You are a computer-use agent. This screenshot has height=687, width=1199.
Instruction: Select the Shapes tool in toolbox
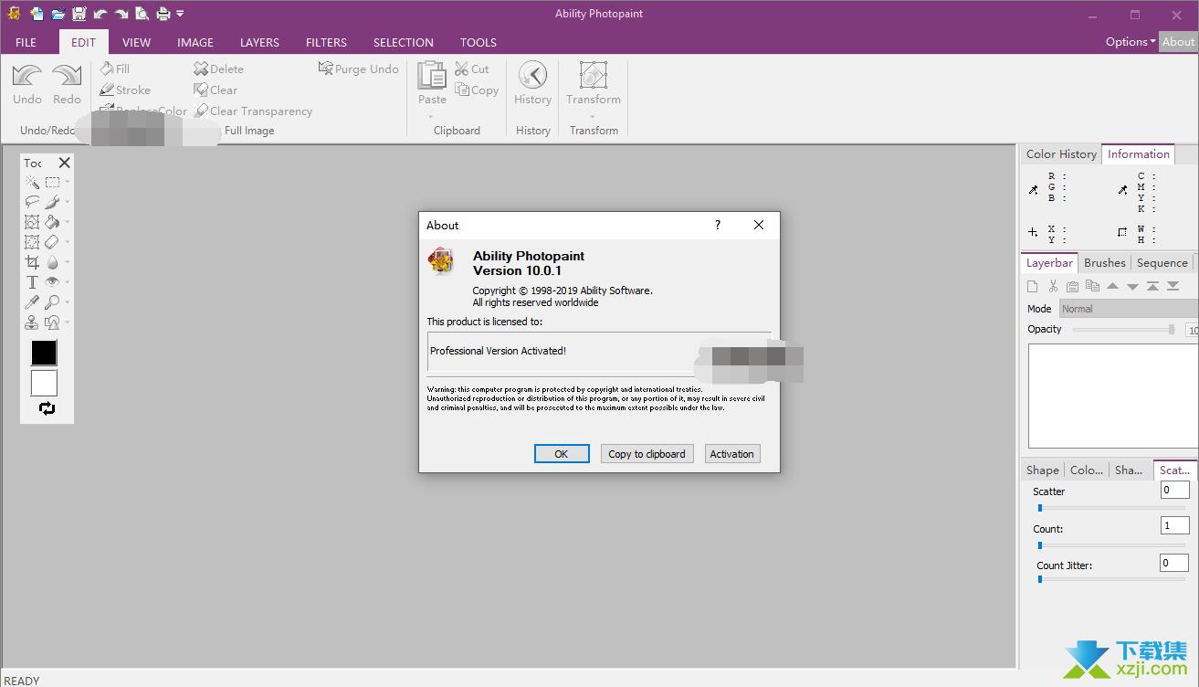pyautogui.click(x=52, y=322)
